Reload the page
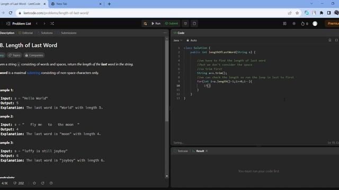This screenshot has width=339, height=190. pos(11,13)
